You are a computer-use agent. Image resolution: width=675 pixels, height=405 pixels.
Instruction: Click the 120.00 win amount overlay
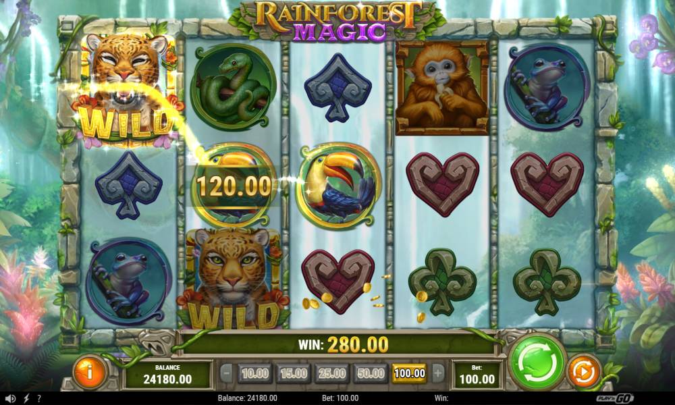point(234,186)
